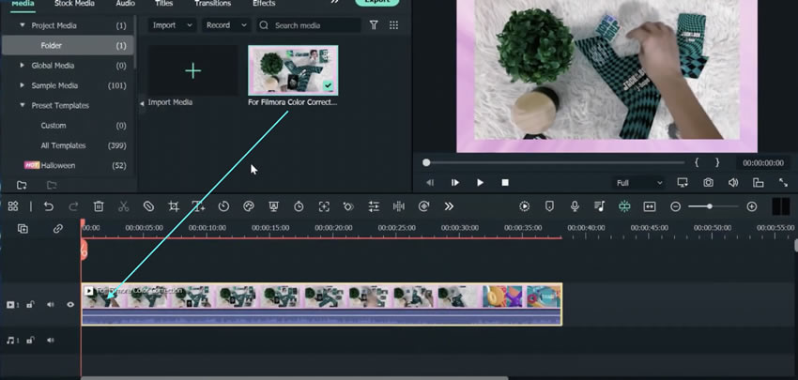Open the monitor display settings dropdown
Screen dimensions: 798x380
[683, 183]
